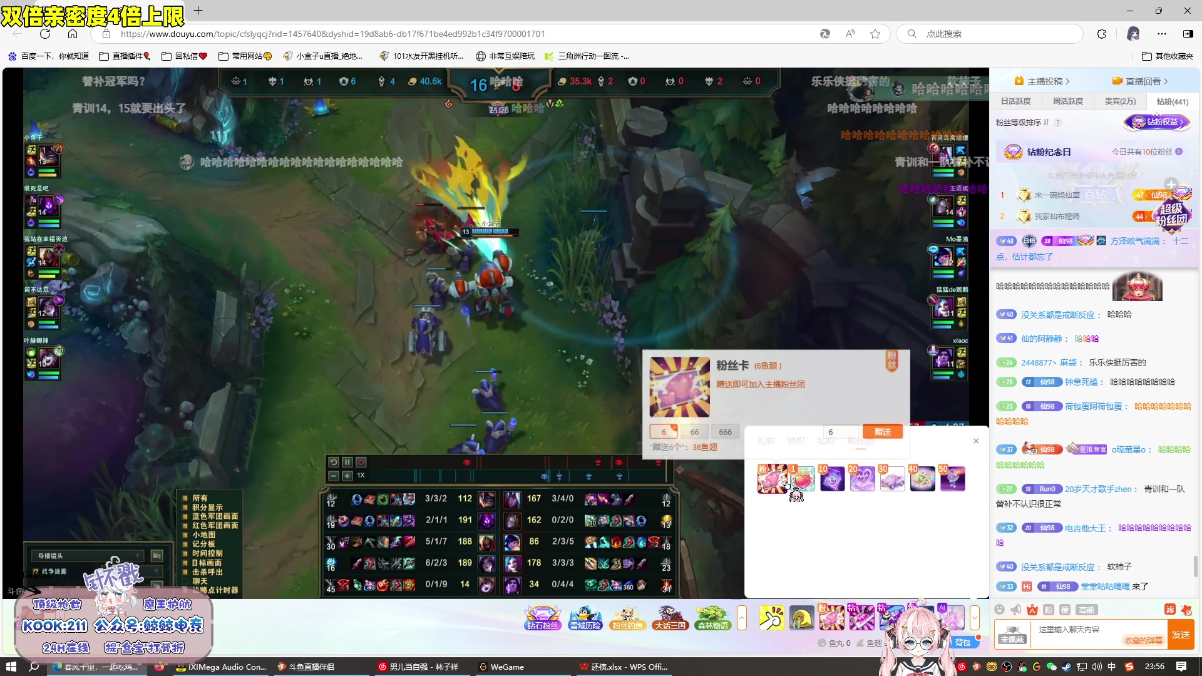
Task: Switch to 日活跃度 tab
Action: click(x=1015, y=101)
